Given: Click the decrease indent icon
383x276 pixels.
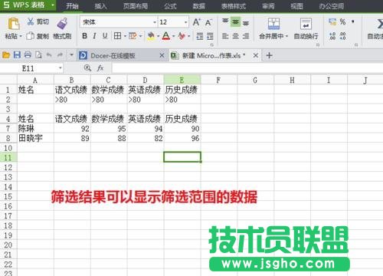Looking at the screenshot, I should coord(200,36).
